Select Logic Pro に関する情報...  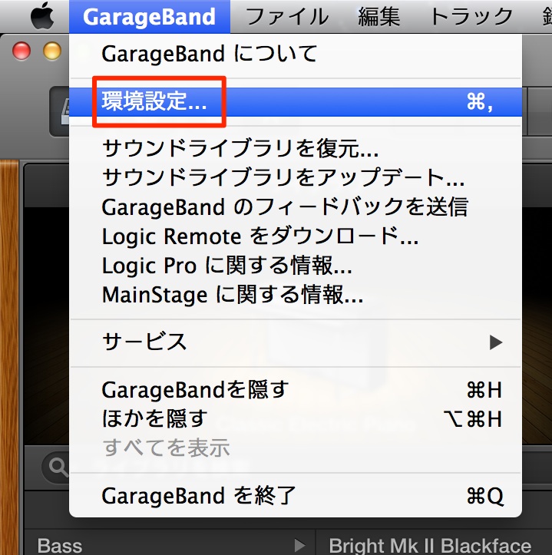point(296,266)
